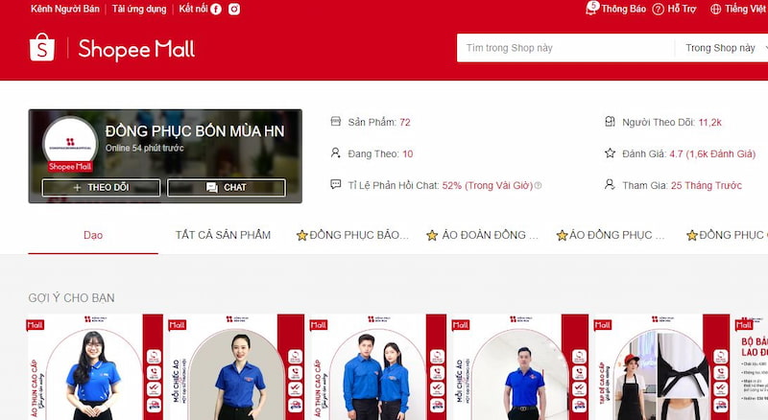Open product showing black apron
Viewport: 768px width, 420px height.
click(x=662, y=367)
